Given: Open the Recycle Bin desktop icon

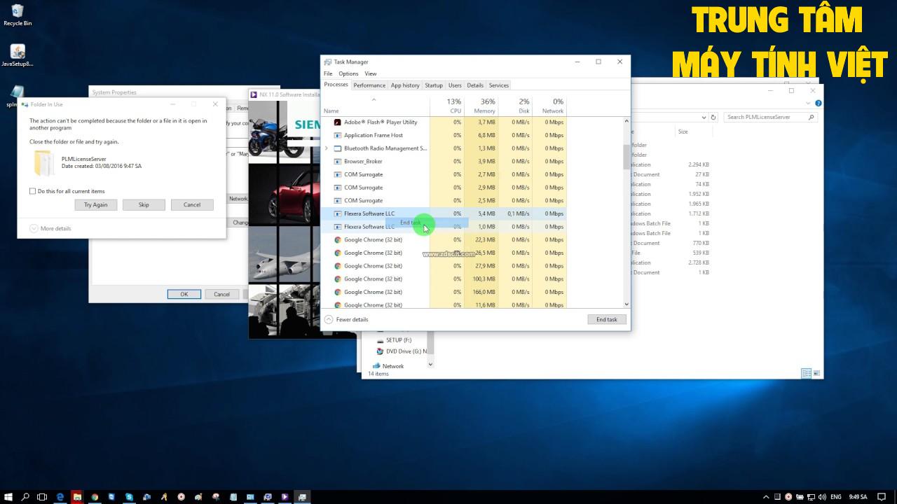Looking at the screenshot, I should 18,14.
